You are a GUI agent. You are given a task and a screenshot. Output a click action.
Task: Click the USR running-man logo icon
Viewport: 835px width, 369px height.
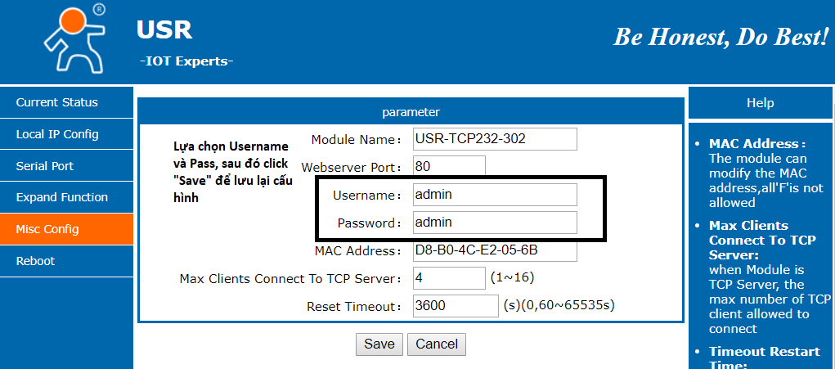(74, 39)
